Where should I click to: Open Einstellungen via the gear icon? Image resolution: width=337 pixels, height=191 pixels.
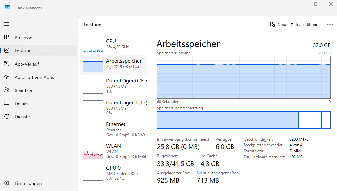(x=7, y=183)
